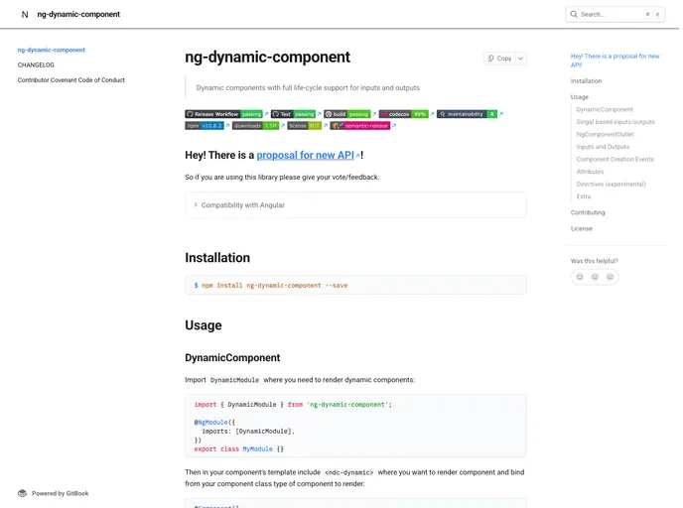Jump to Contributing in page outline
This screenshot has width=683, height=508.
coord(588,212)
